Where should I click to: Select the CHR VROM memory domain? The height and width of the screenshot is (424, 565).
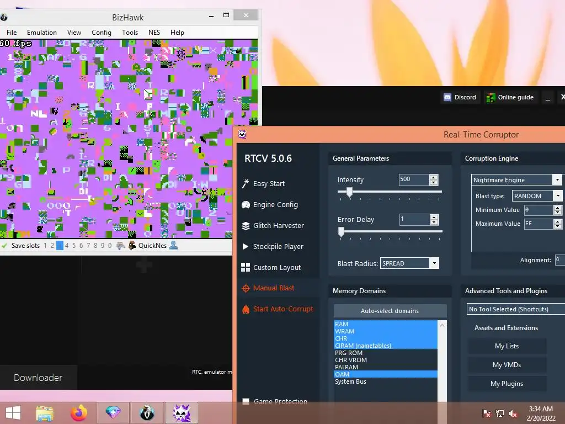(x=386, y=360)
